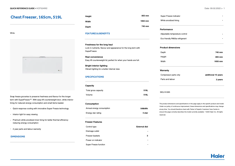
Task: Click "Compressor parts only" warranty row
Action: point(170,75)
